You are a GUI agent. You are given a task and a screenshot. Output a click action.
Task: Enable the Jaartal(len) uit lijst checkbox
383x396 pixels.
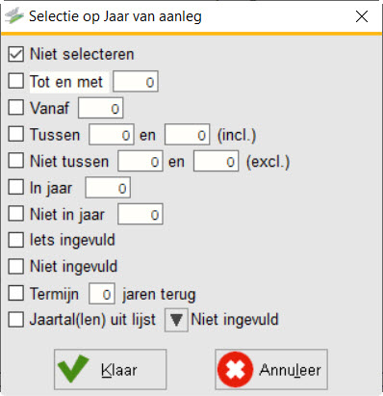[16, 320]
